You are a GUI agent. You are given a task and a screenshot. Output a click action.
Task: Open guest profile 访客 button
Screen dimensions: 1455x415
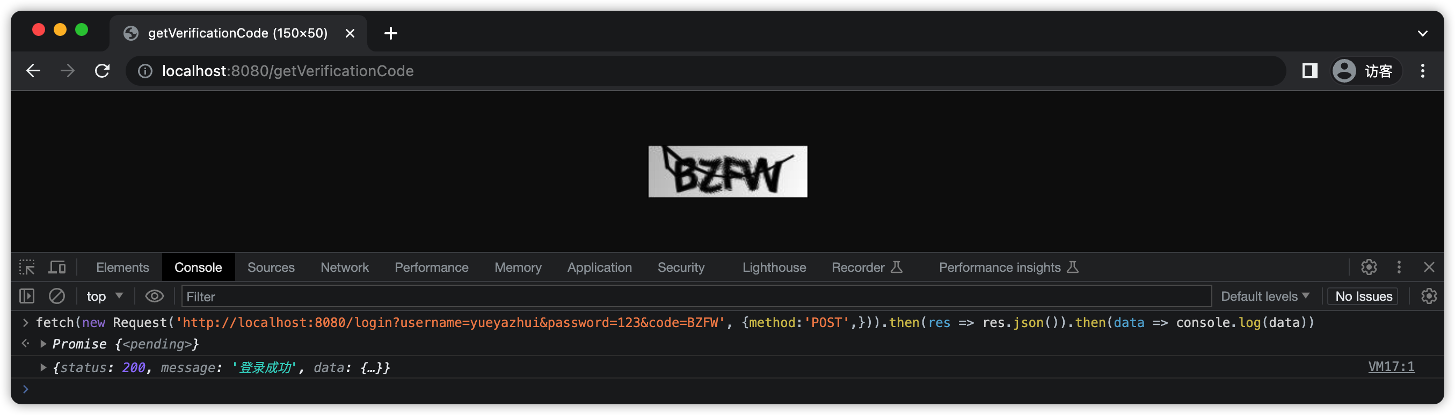pyautogui.click(x=1366, y=71)
